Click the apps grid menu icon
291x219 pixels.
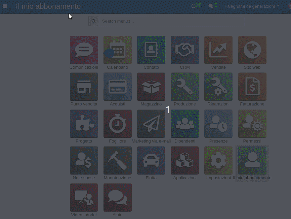[5, 6]
